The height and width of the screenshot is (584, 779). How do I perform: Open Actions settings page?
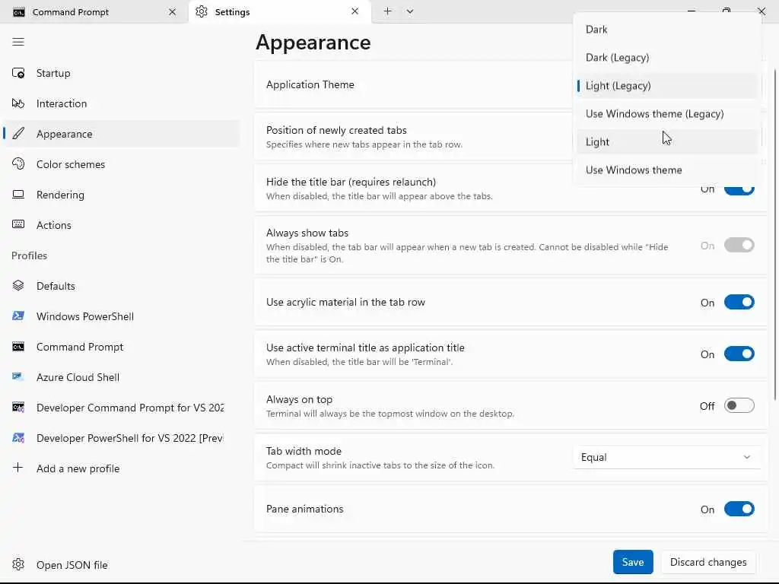point(121,225)
